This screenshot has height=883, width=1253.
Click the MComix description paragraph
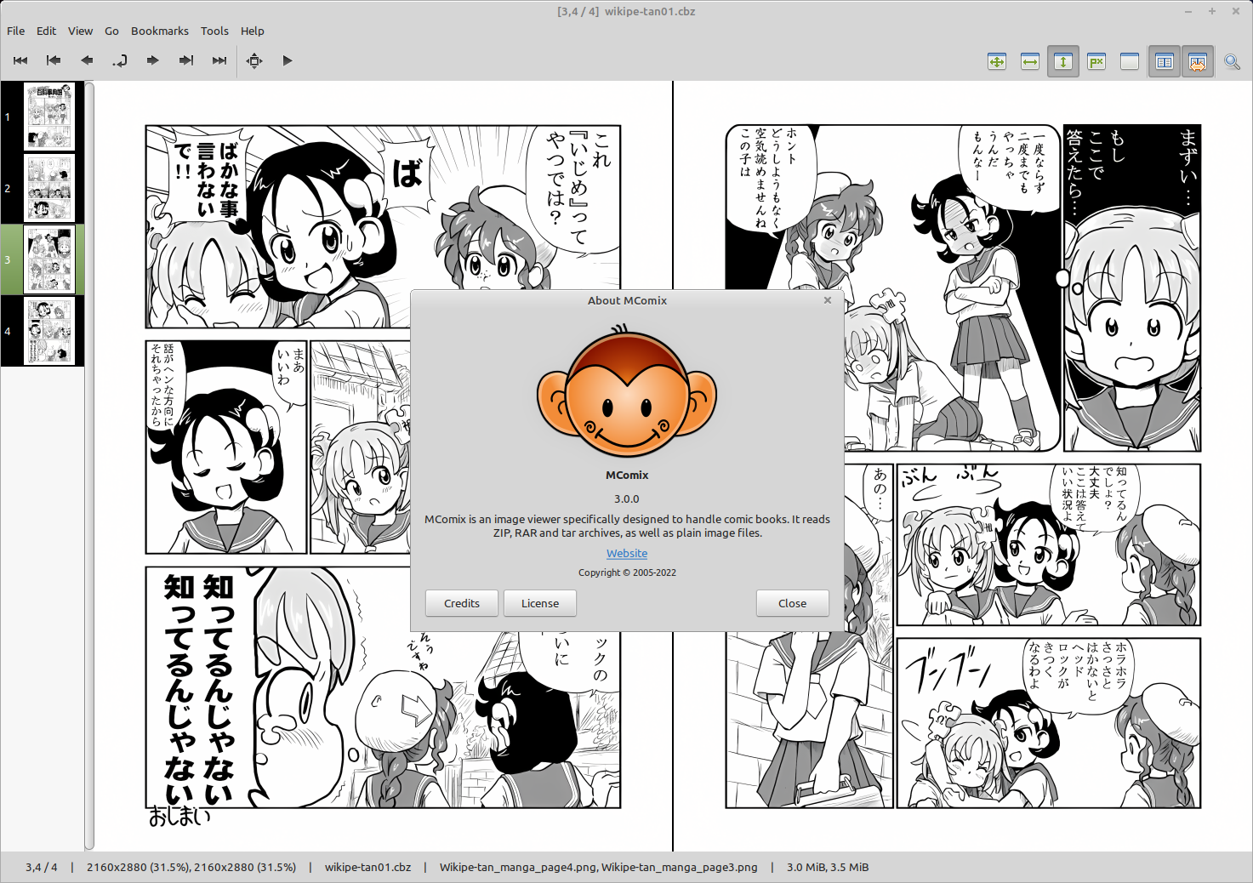(x=627, y=526)
